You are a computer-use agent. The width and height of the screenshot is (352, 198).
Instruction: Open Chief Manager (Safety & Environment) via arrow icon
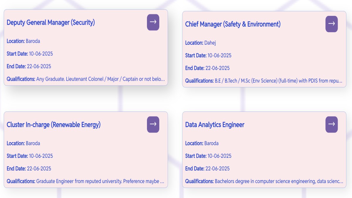point(331,24)
